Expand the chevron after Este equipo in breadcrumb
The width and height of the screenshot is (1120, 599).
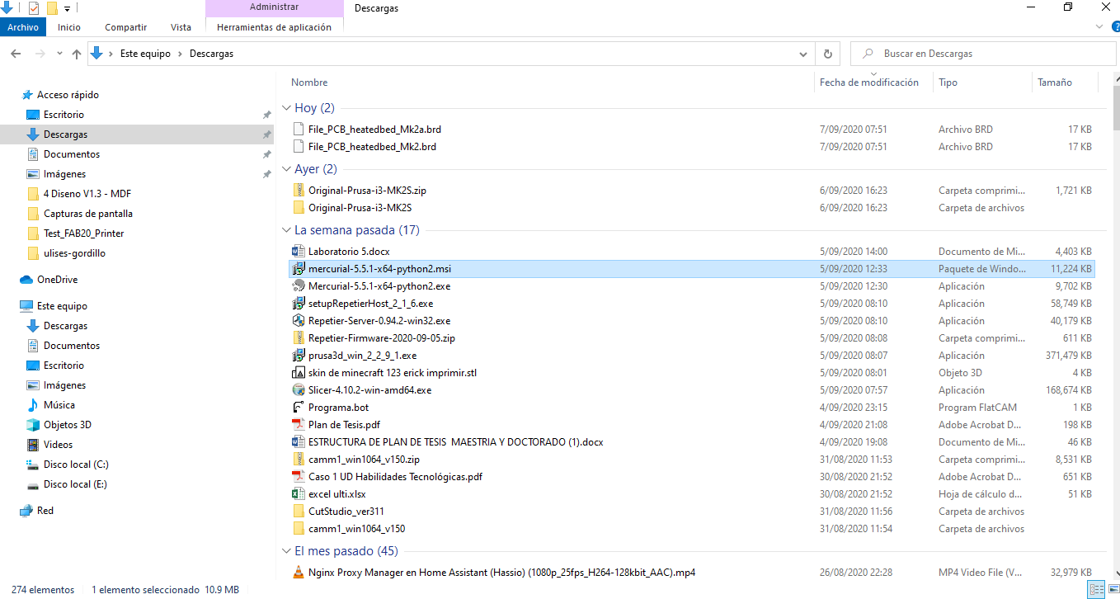(180, 54)
